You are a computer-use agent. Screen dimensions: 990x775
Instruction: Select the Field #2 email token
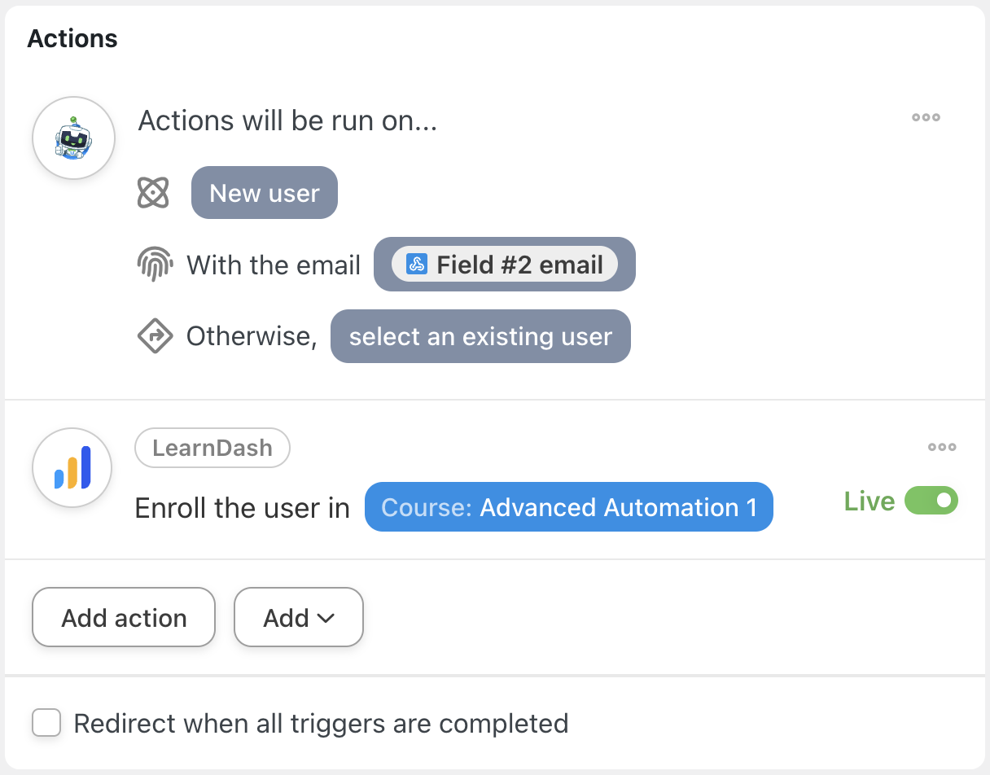click(505, 265)
